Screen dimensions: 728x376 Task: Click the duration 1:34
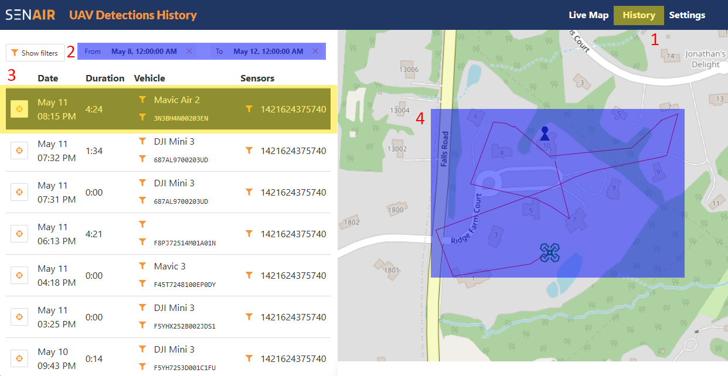point(94,151)
